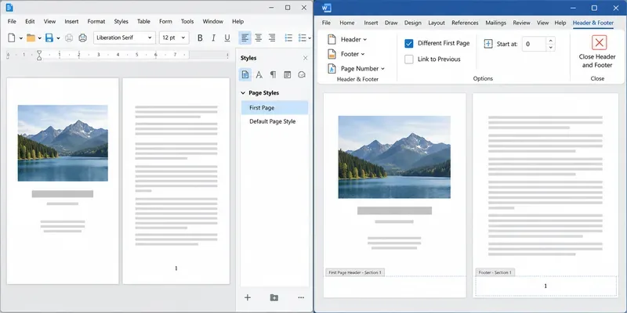Close the Styles sidebar panel

pos(306,58)
